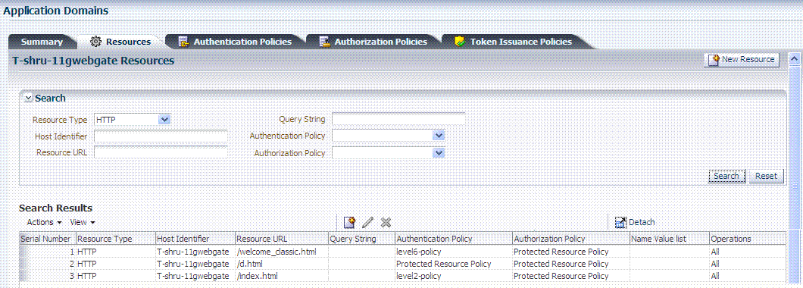The image size is (803, 288).
Task: Click the Reset button
Action: [766, 176]
